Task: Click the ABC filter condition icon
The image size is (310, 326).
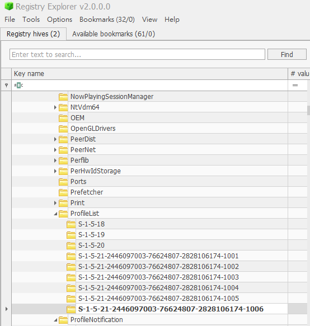Action: coord(18,85)
